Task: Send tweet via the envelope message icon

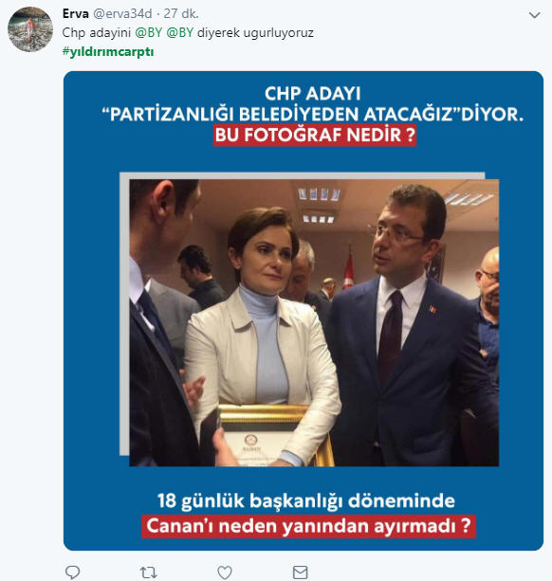Action: pyautogui.click(x=300, y=572)
